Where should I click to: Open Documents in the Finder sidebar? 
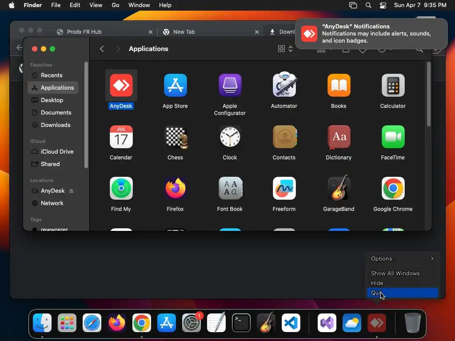tap(53, 112)
